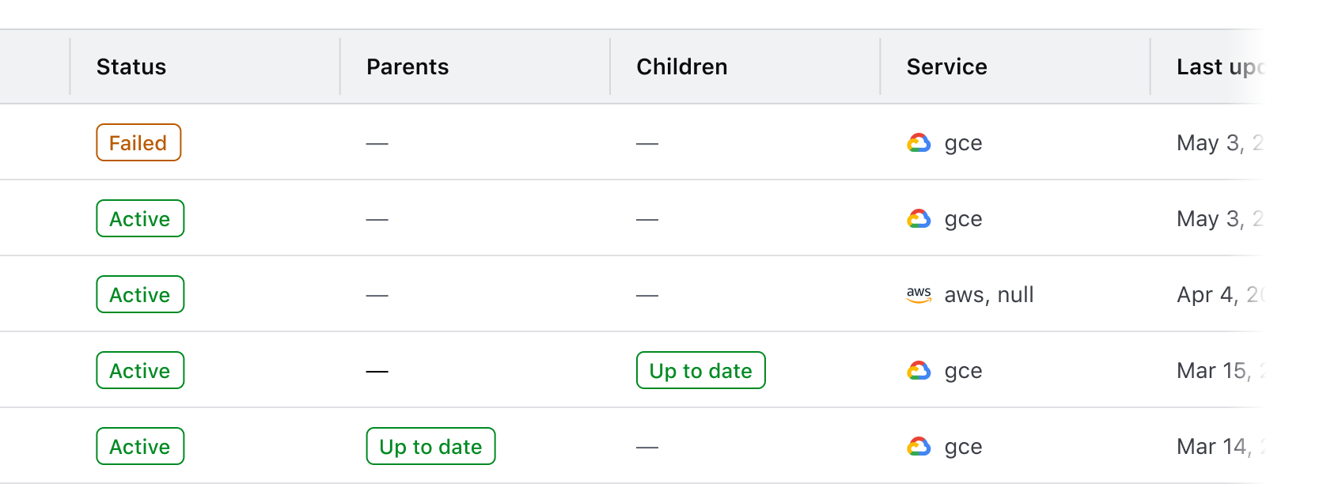Sort by the Service column header
Image resolution: width=1323 pixels, height=484 pixels.
946,67
